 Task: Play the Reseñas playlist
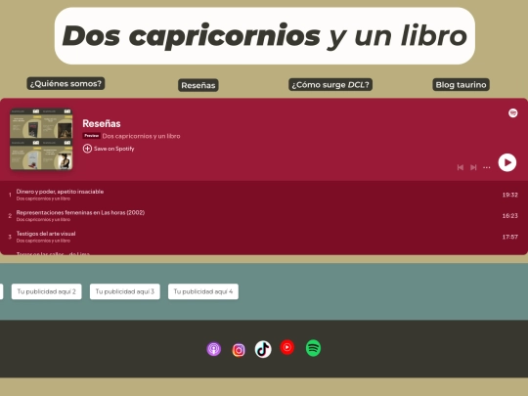507,162
